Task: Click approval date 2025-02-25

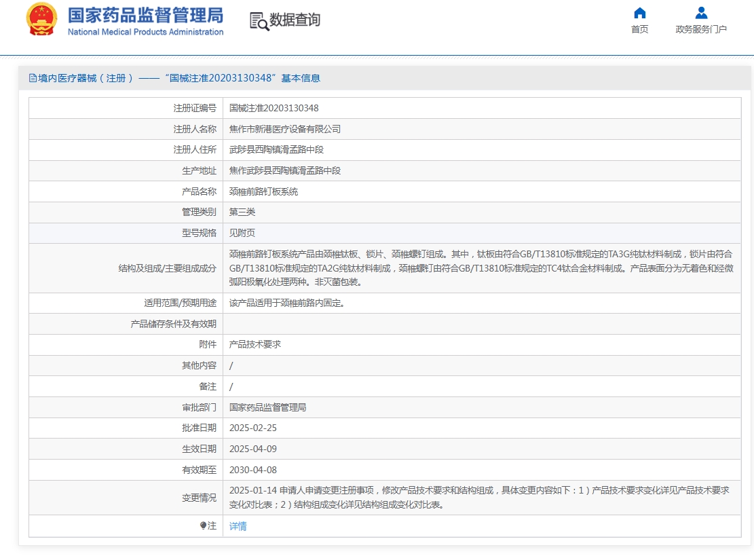Action: click(x=253, y=428)
